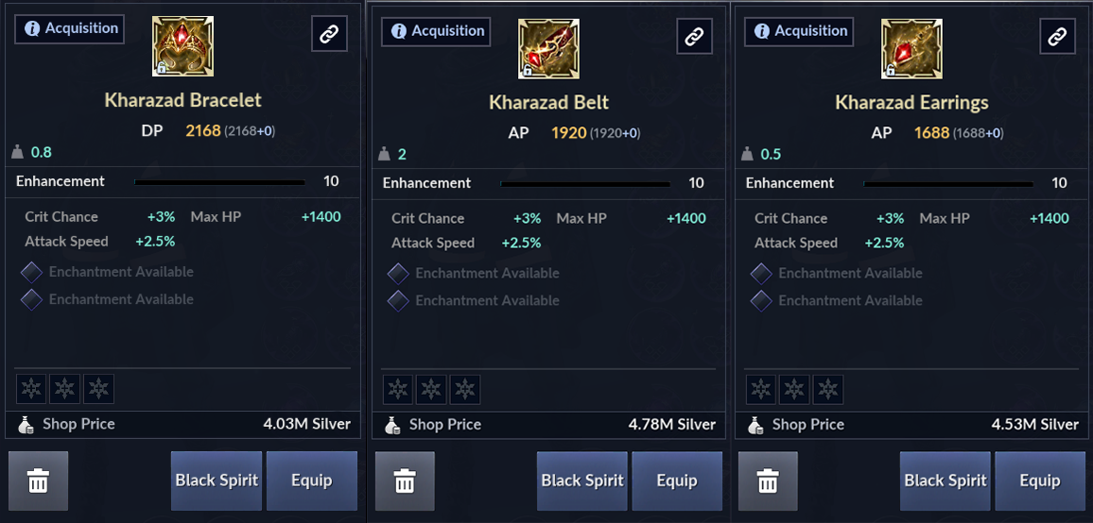Click the Bracelet Enhancement progress bar

click(219, 182)
